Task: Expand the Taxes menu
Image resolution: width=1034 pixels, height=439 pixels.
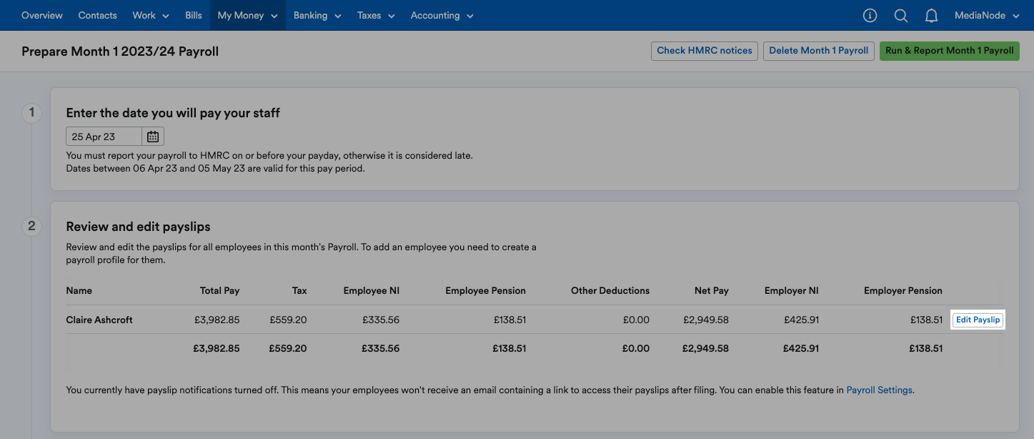Action: pos(376,15)
